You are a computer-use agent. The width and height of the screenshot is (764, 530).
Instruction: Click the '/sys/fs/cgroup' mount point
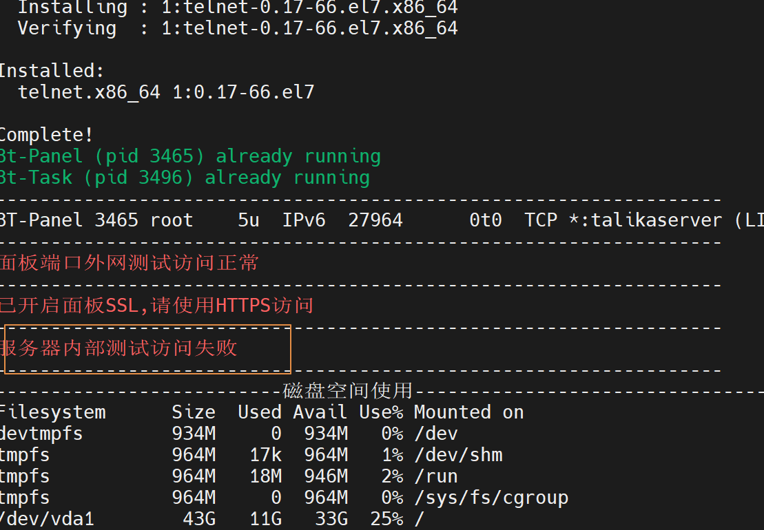491,498
